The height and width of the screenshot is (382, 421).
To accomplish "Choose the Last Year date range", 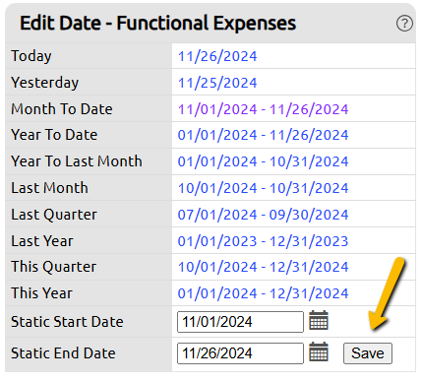I will [263, 241].
